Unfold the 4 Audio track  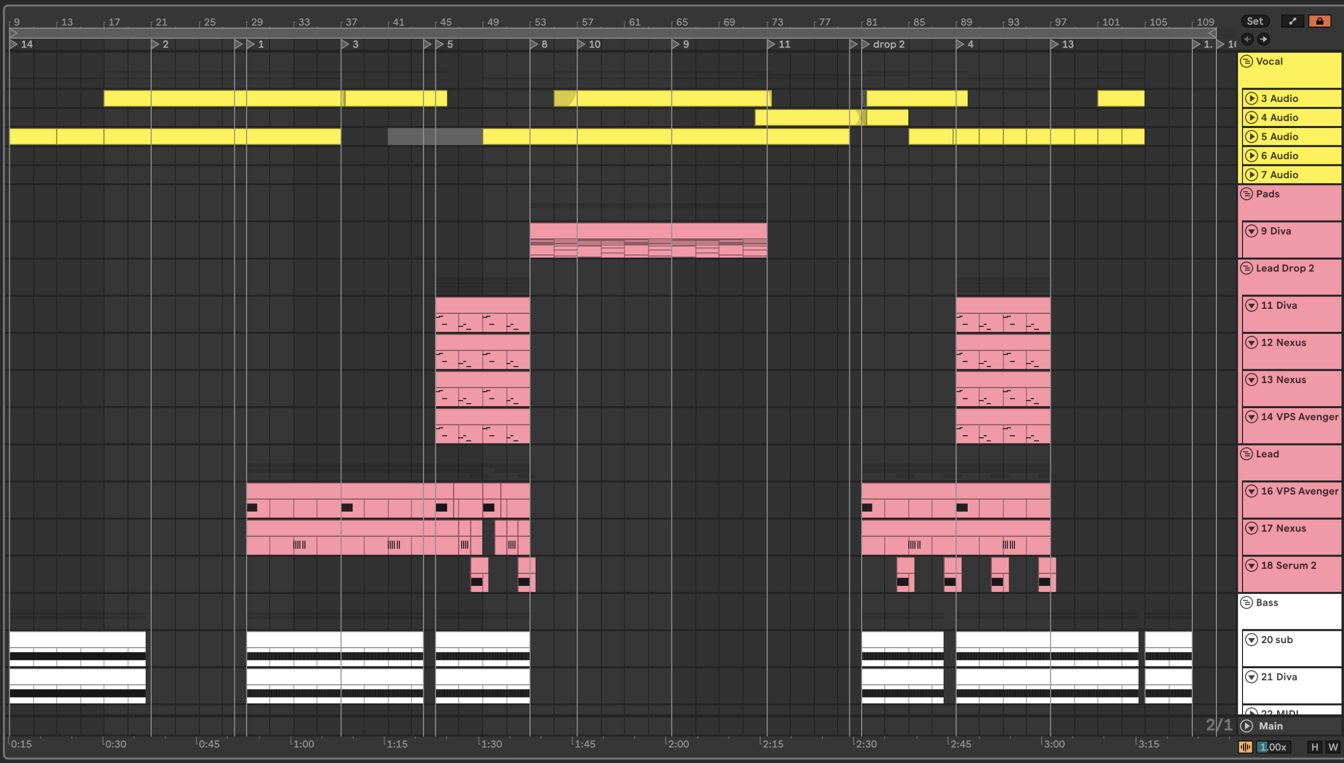[1251, 117]
